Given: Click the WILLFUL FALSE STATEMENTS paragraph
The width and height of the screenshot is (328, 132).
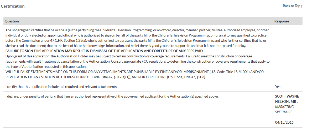Looking at the screenshot, I should coord(134,72).
